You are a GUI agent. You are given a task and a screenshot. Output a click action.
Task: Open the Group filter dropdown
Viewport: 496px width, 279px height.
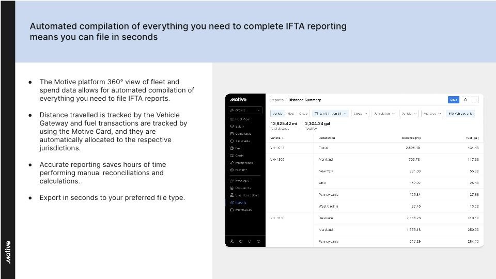[360, 114]
